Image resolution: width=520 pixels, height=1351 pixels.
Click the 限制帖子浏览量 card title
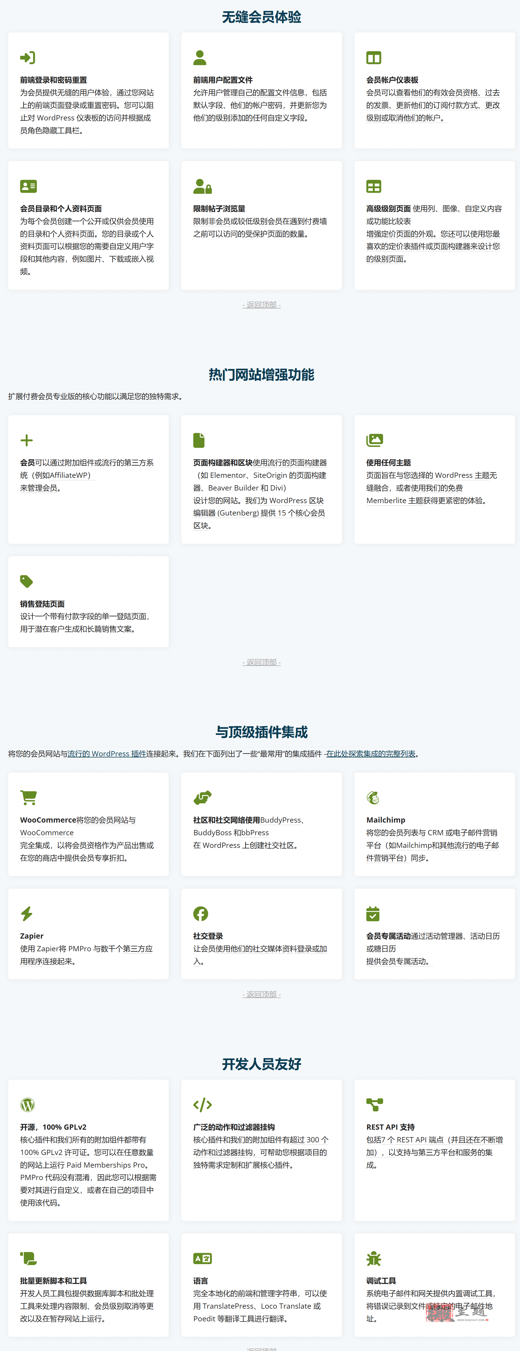[219, 208]
